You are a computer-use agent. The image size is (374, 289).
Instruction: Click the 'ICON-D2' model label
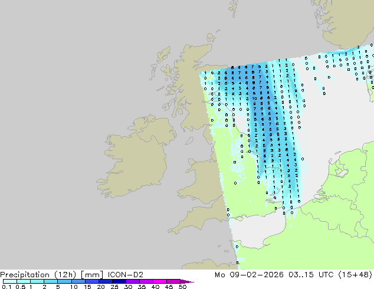click(x=126, y=275)
